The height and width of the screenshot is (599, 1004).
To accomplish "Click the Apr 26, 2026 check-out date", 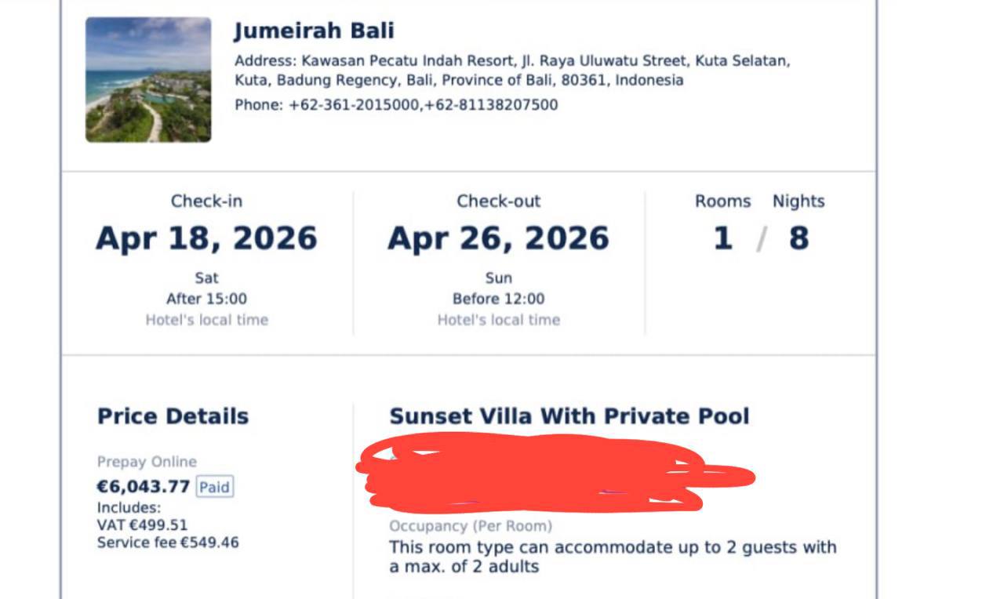I will click(498, 238).
